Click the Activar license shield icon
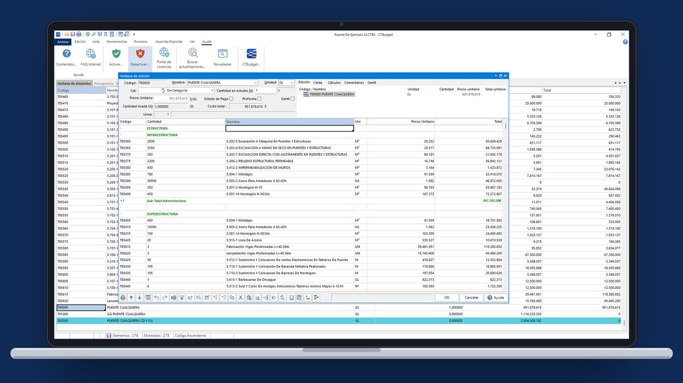 pyautogui.click(x=116, y=54)
